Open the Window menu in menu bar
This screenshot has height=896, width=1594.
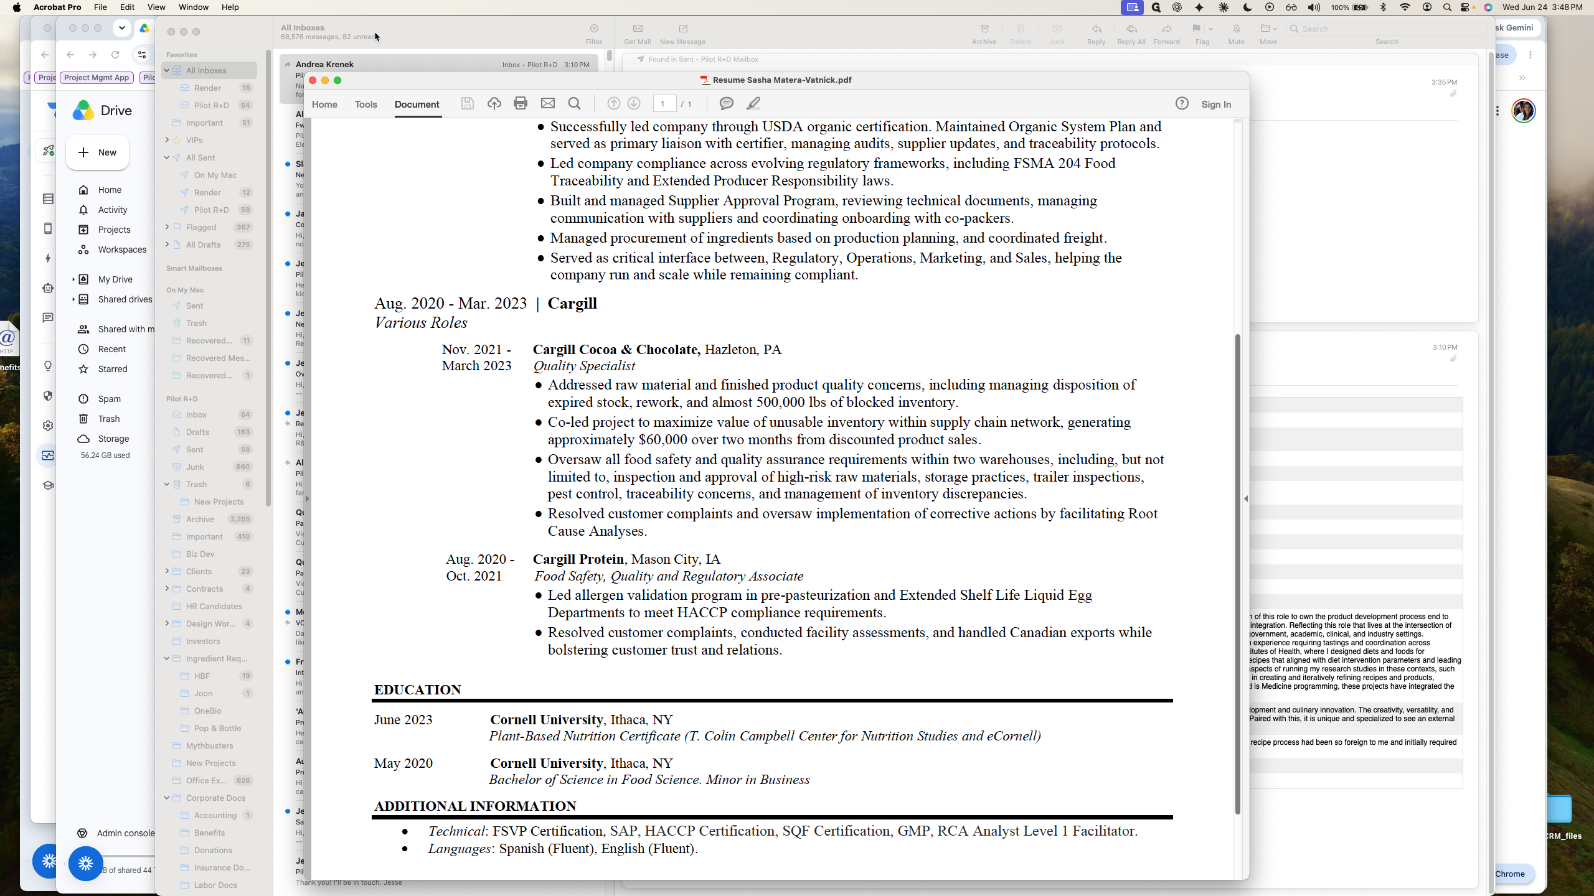[194, 7]
